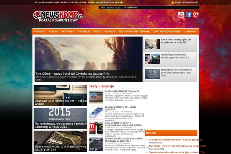Screen dimensions: 231x154
Task: Open Samsung udoskonala link in Nowości list
Action: 176,152
